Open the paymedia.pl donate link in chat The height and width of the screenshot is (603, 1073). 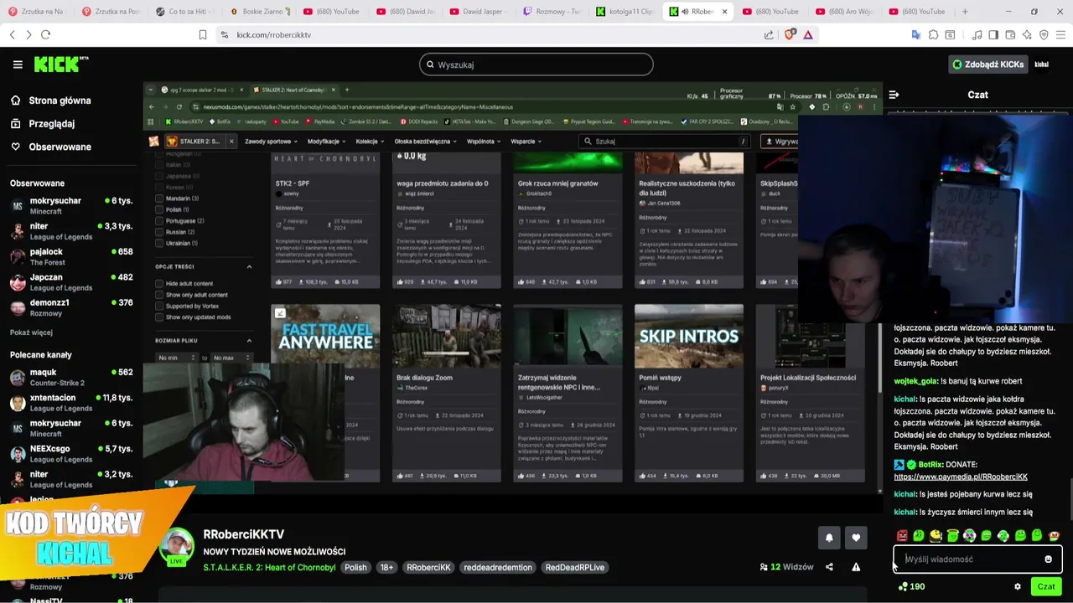tap(961, 477)
